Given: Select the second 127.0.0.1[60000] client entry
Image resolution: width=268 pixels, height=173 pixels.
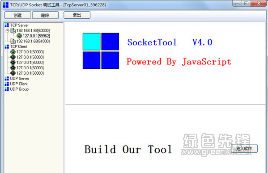Looking at the screenshot, I should pyautogui.click(x=30, y=57).
